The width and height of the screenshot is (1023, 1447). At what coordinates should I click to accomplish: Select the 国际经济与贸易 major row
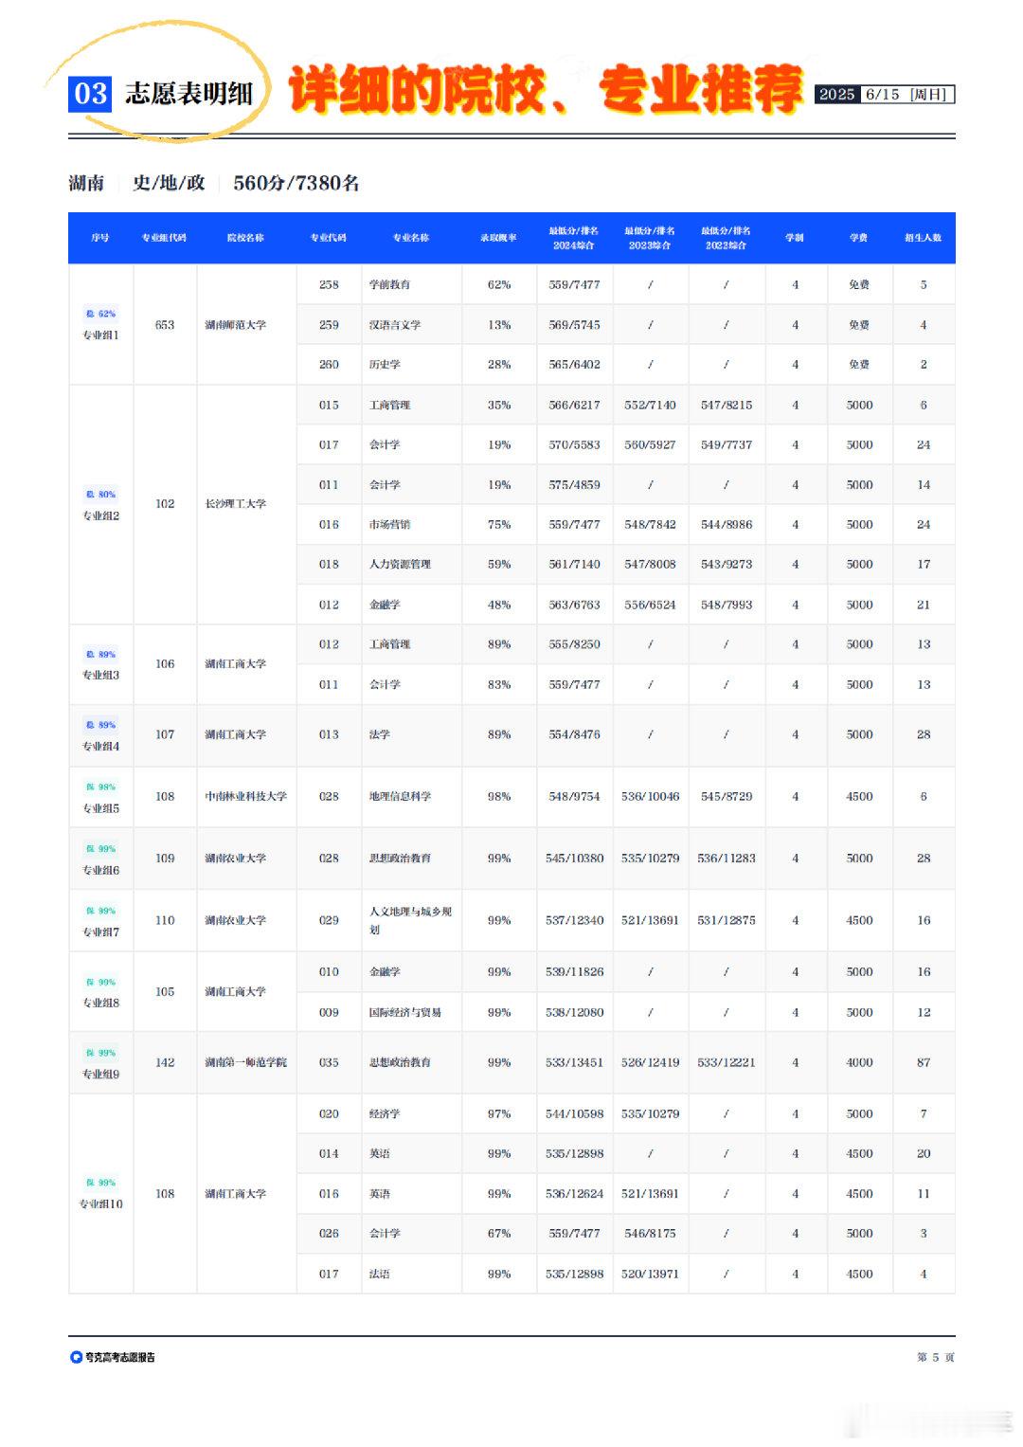tap(626, 1012)
